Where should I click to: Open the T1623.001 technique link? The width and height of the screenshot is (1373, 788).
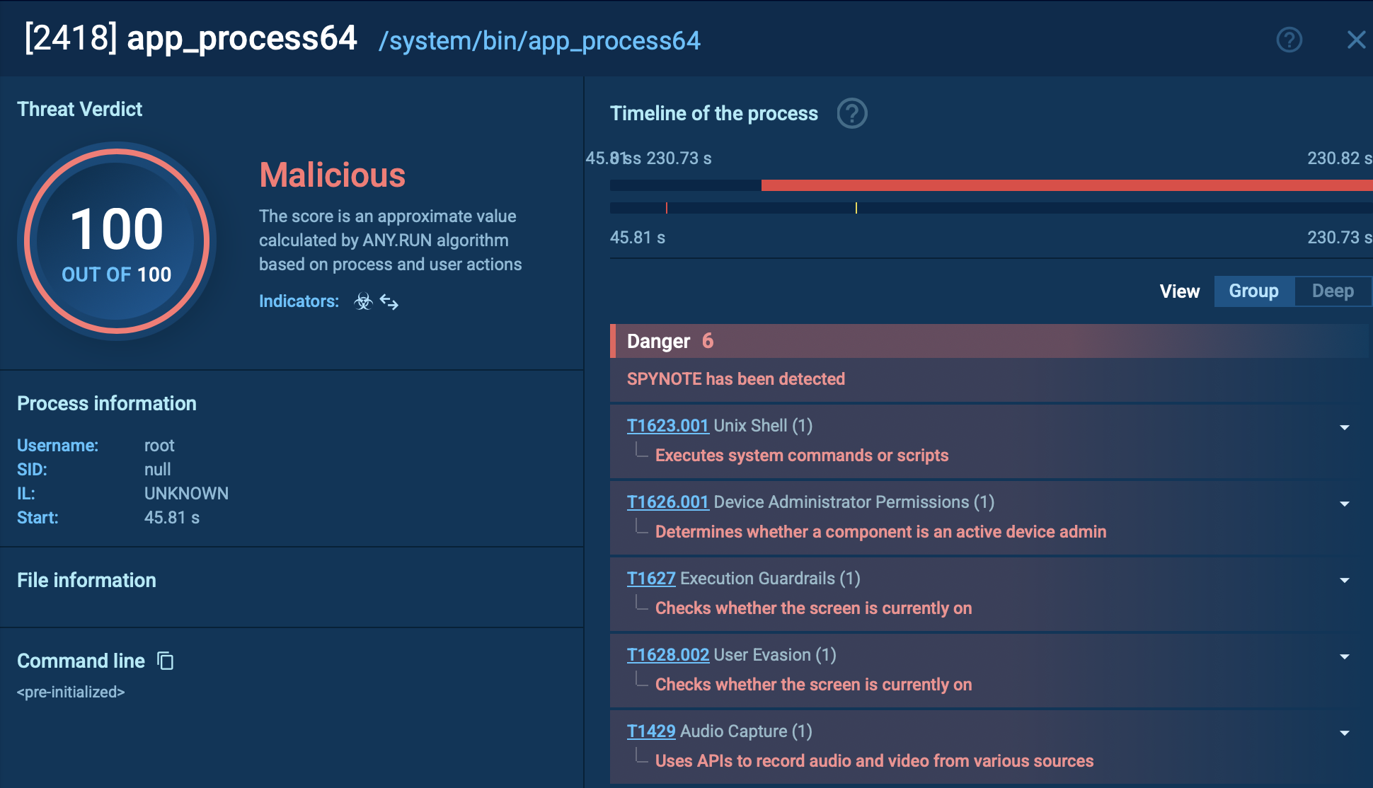[667, 425]
